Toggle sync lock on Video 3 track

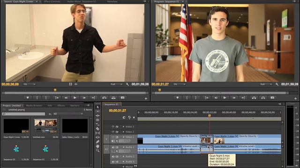pyautogui.click(x=117, y=126)
